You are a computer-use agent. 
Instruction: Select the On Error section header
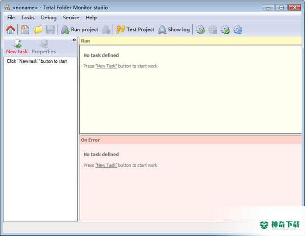191,140
